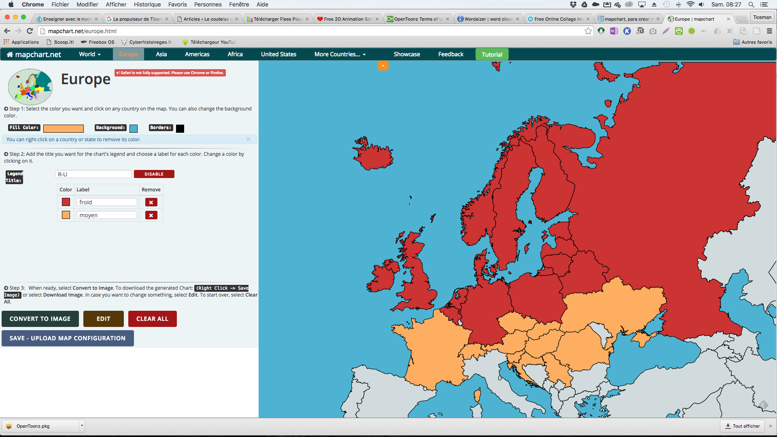Click CONVERT TO IMAGE button

[40, 318]
